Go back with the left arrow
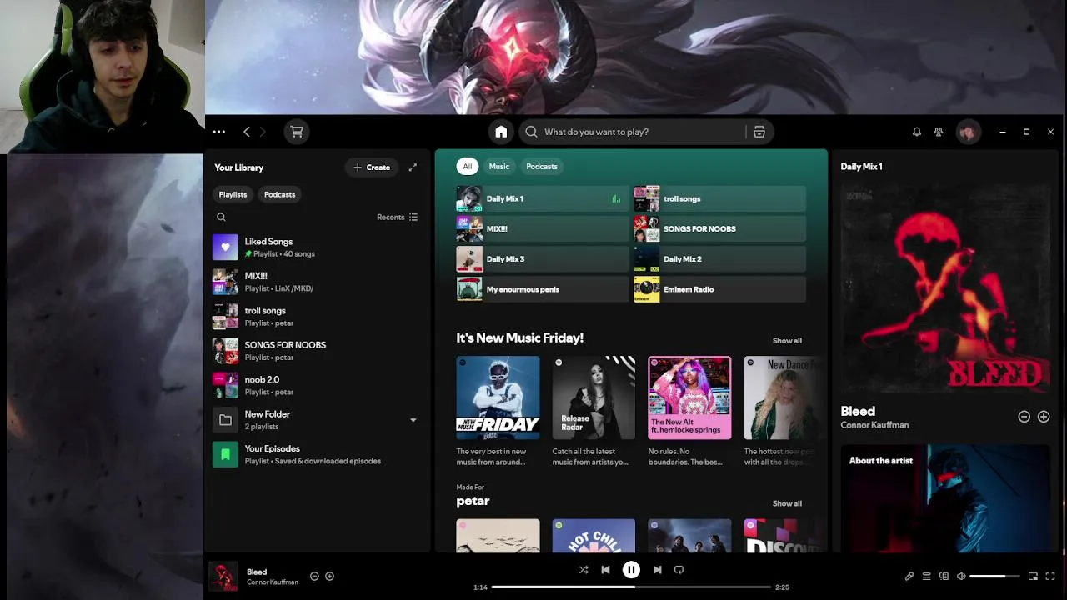 point(247,132)
